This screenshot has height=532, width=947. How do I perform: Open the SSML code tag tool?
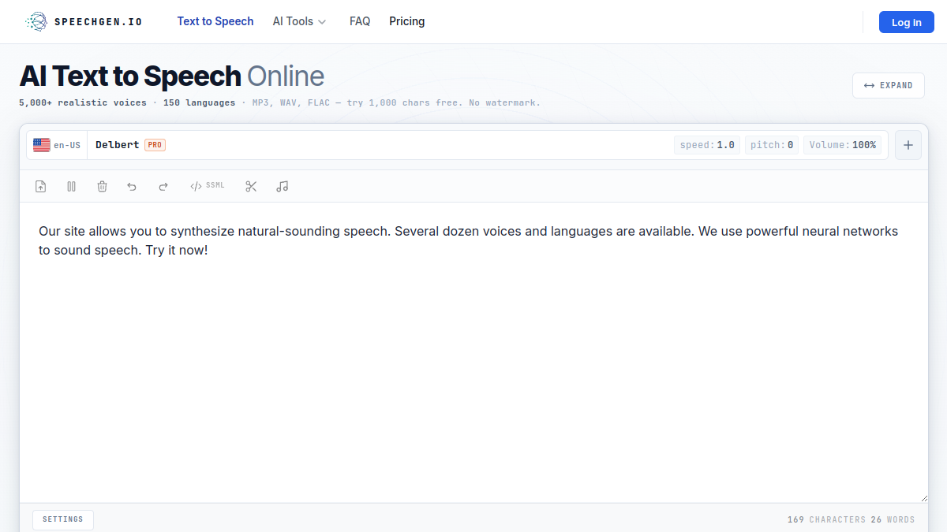pos(208,186)
